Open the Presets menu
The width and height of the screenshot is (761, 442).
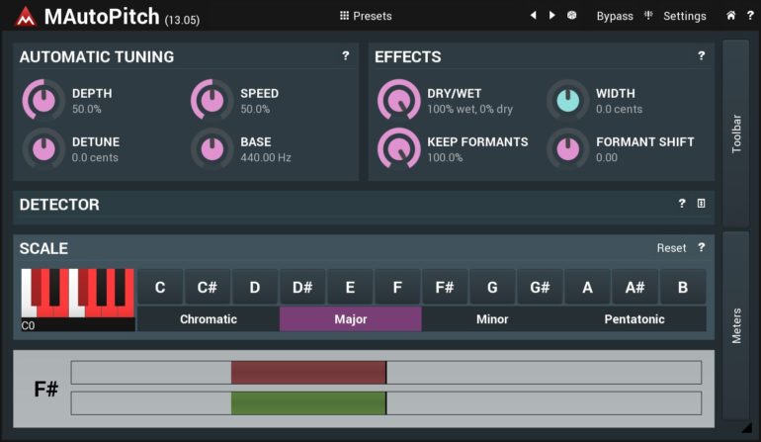point(366,16)
